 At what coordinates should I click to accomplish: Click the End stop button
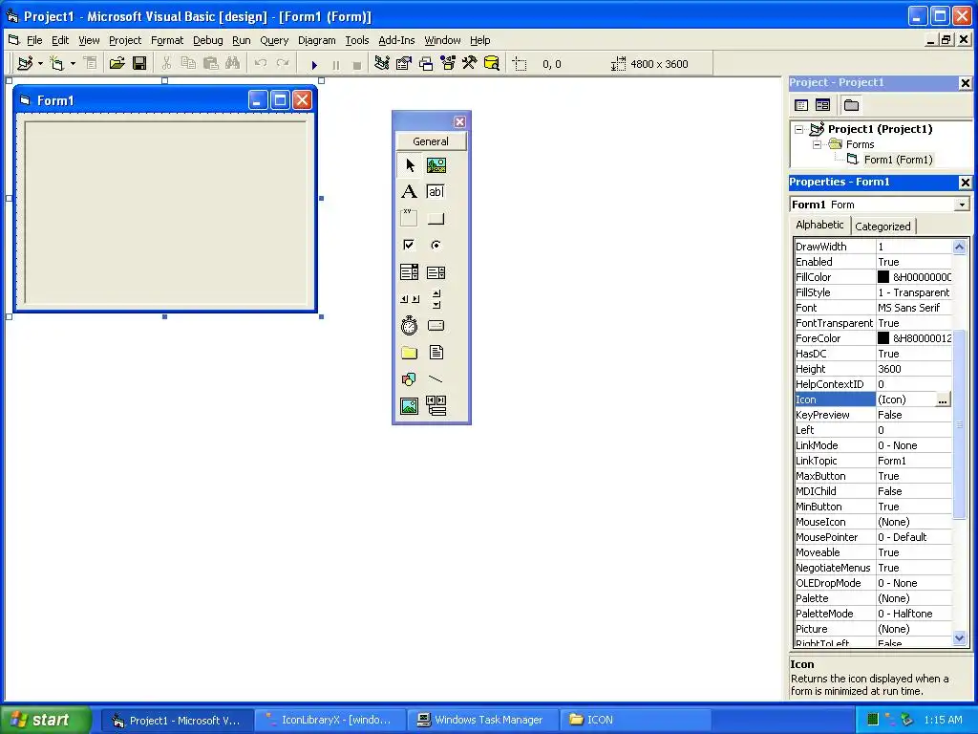[357, 64]
